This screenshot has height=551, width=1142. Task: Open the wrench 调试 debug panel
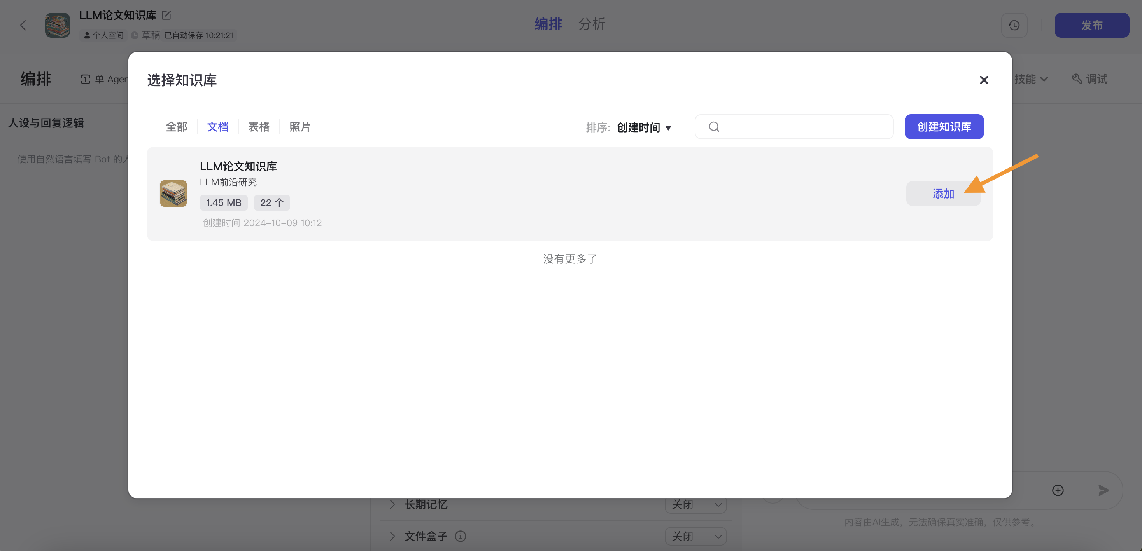click(x=1090, y=79)
